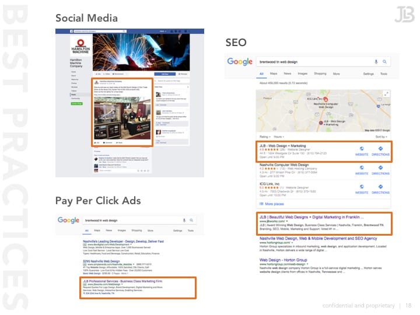Click the More places list icon
Image resolution: width=420 pixels, height=315 pixels.
click(x=261, y=204)
